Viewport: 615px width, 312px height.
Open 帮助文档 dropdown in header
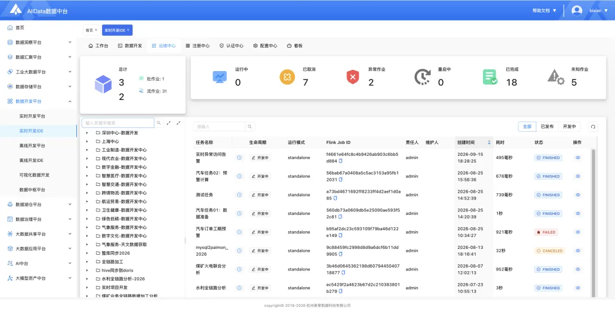click(544, 11)
